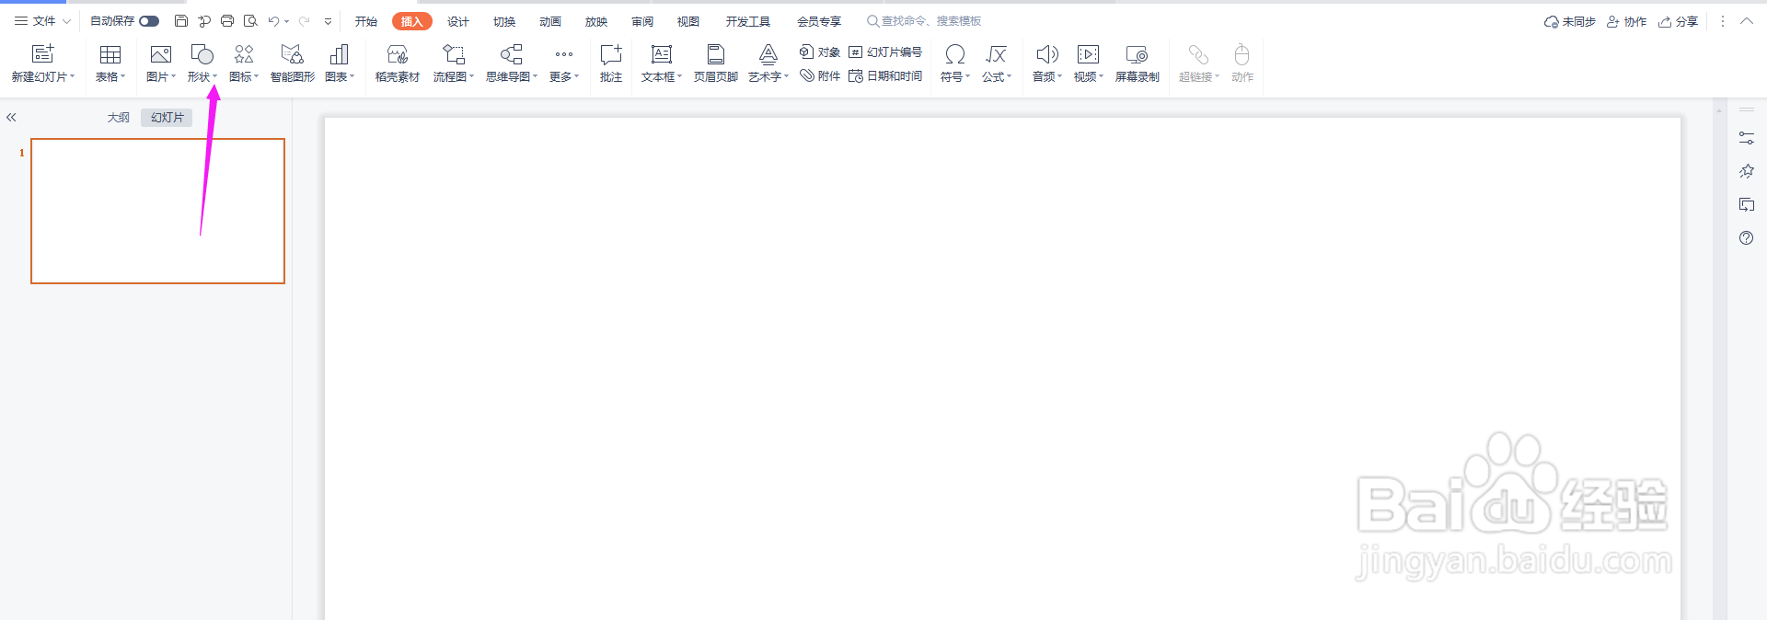
Task: Switch to the Transitions (切换) tab
Action: point(504,21)
